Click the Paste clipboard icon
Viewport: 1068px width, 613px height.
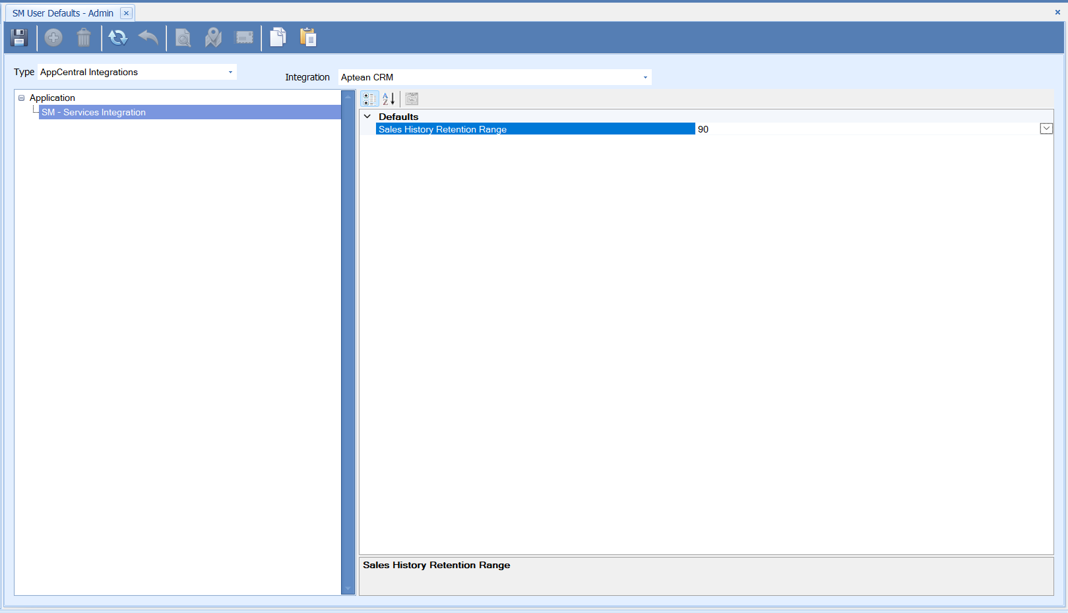point(308,38)
